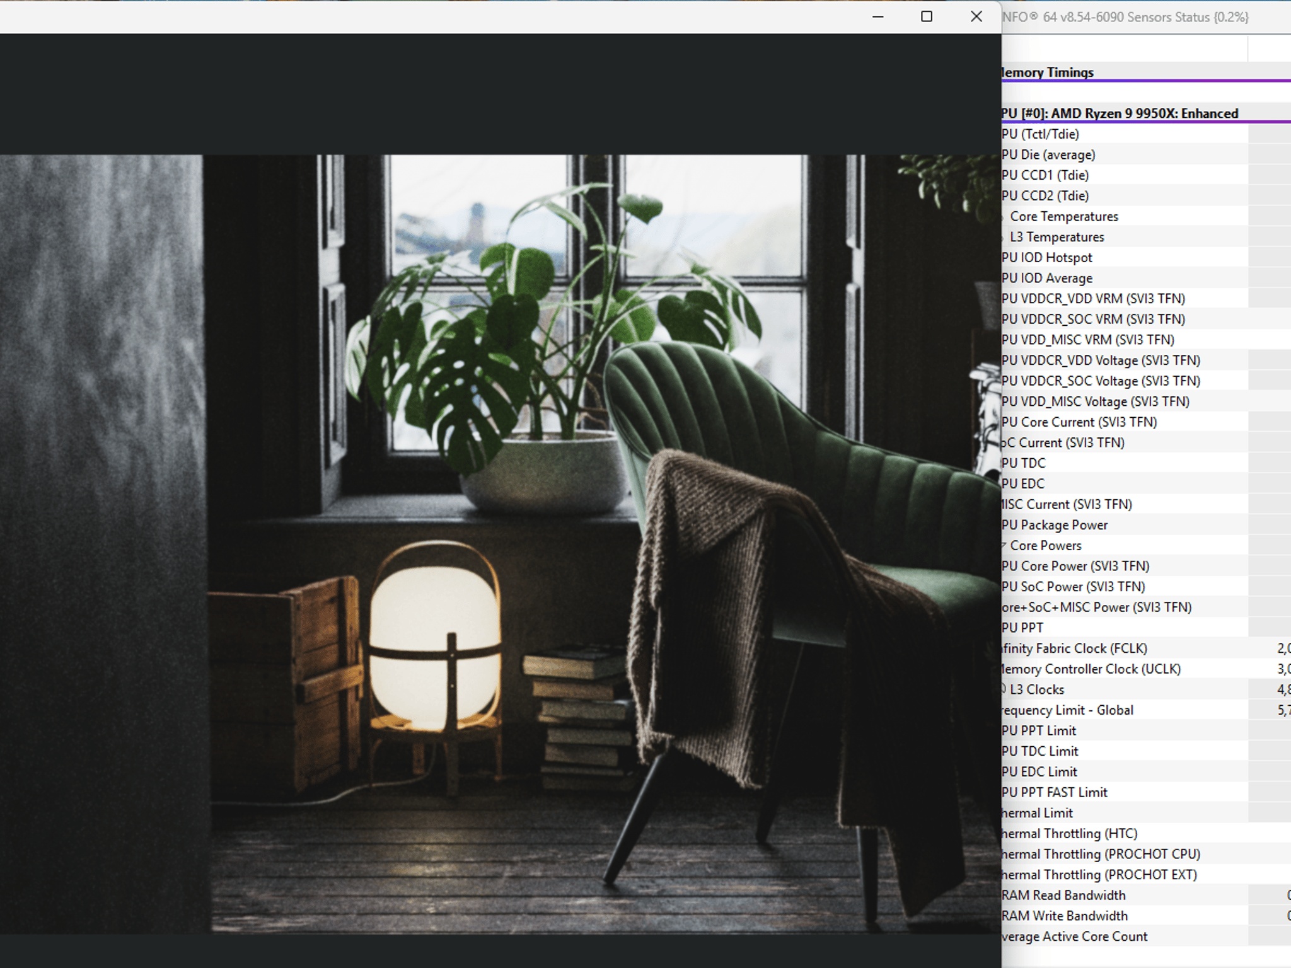
Task: Select Average Active Core Count row
Action: click(1146, 937)
